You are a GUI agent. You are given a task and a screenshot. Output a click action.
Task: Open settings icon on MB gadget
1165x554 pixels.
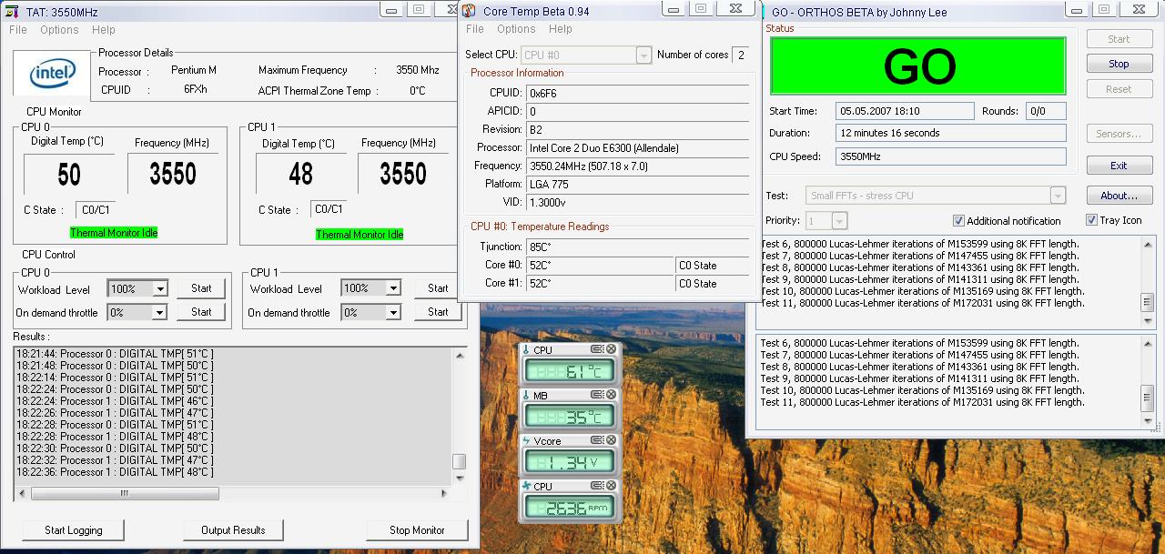[598, 395]
